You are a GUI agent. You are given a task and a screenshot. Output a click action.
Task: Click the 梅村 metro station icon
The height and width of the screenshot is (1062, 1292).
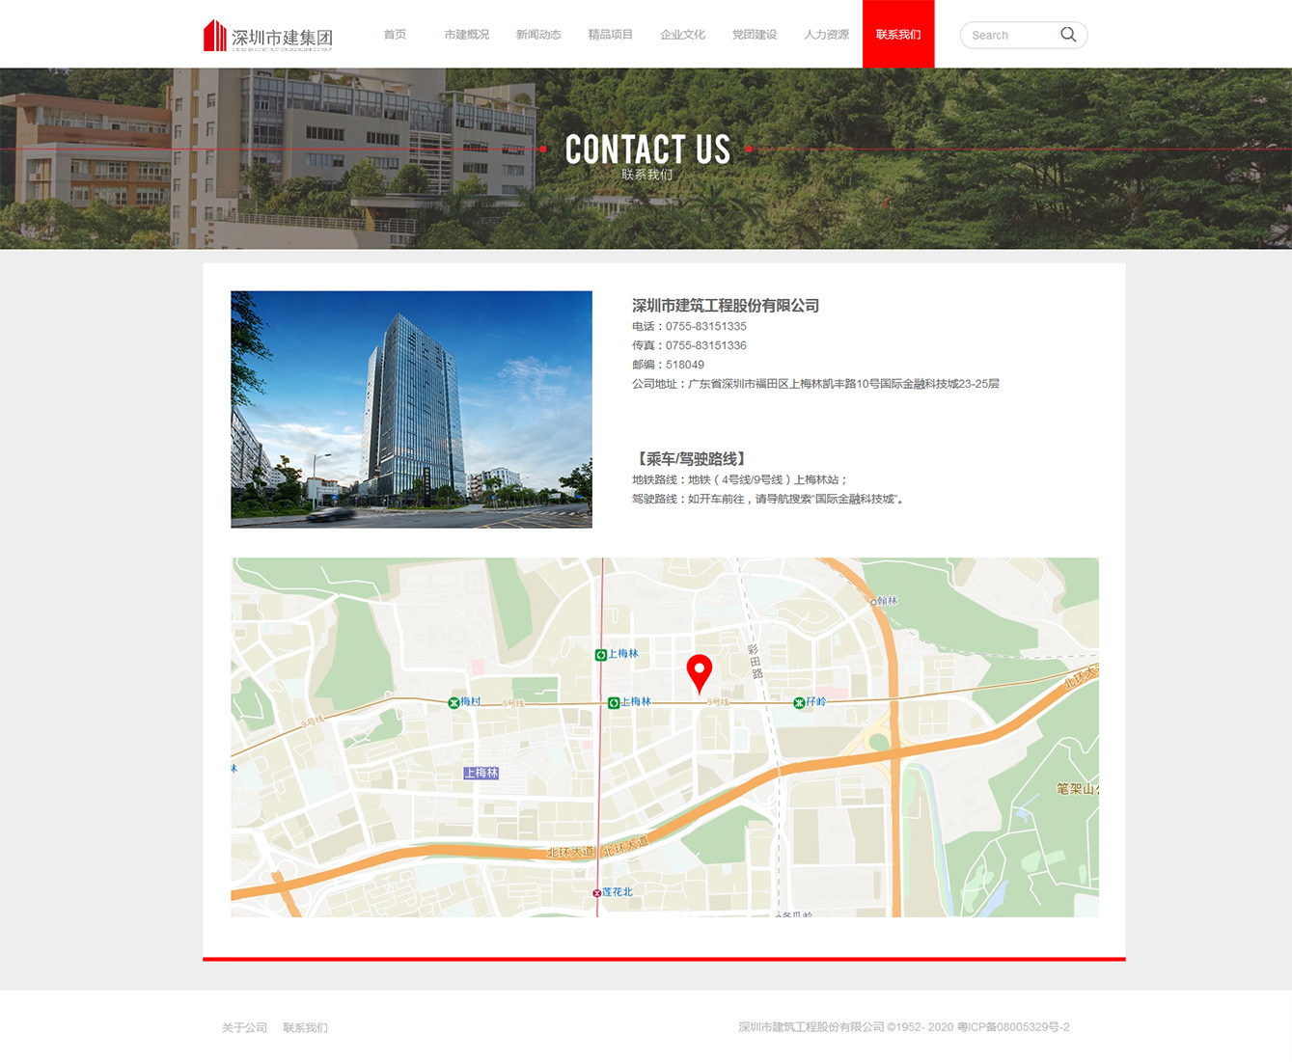coord(454,702)
